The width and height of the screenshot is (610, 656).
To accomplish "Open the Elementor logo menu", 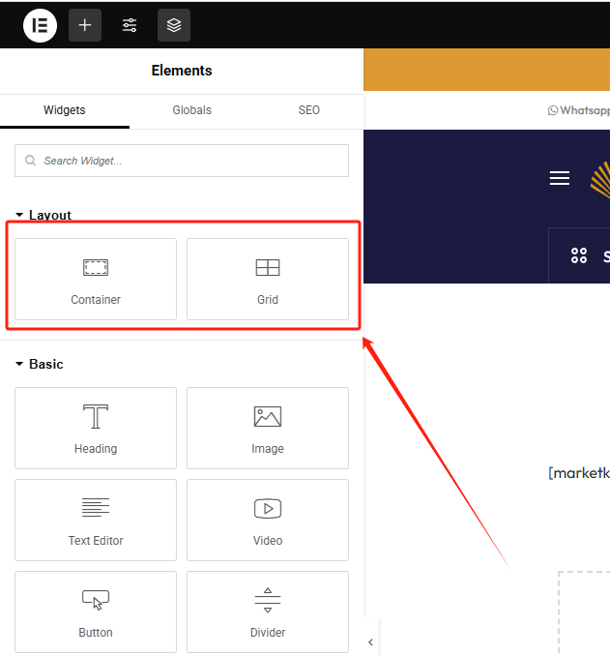I will click(x=41, y=25).
